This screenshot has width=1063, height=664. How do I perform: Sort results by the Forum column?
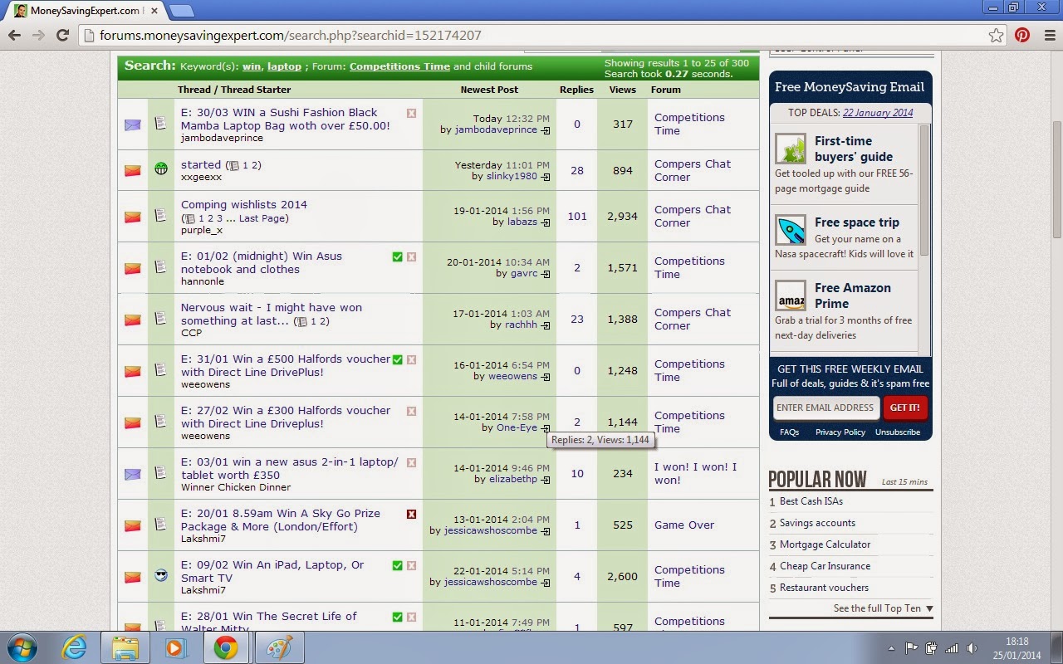tap(665, 90)
